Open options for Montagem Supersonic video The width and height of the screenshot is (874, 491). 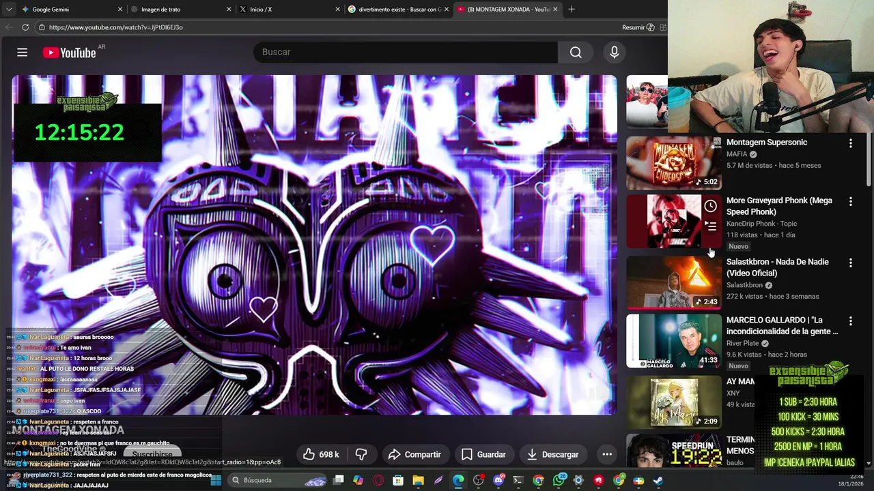[x=850, y=143]
